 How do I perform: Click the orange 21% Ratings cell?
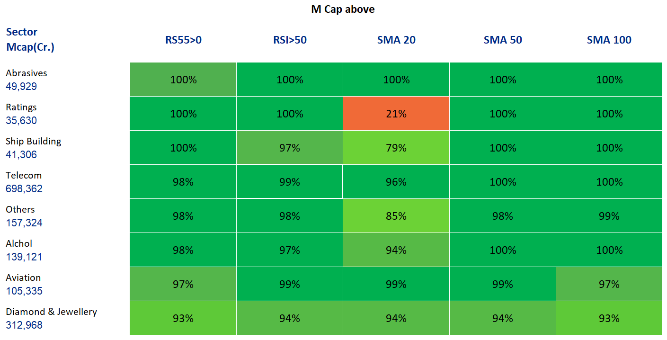396,114
